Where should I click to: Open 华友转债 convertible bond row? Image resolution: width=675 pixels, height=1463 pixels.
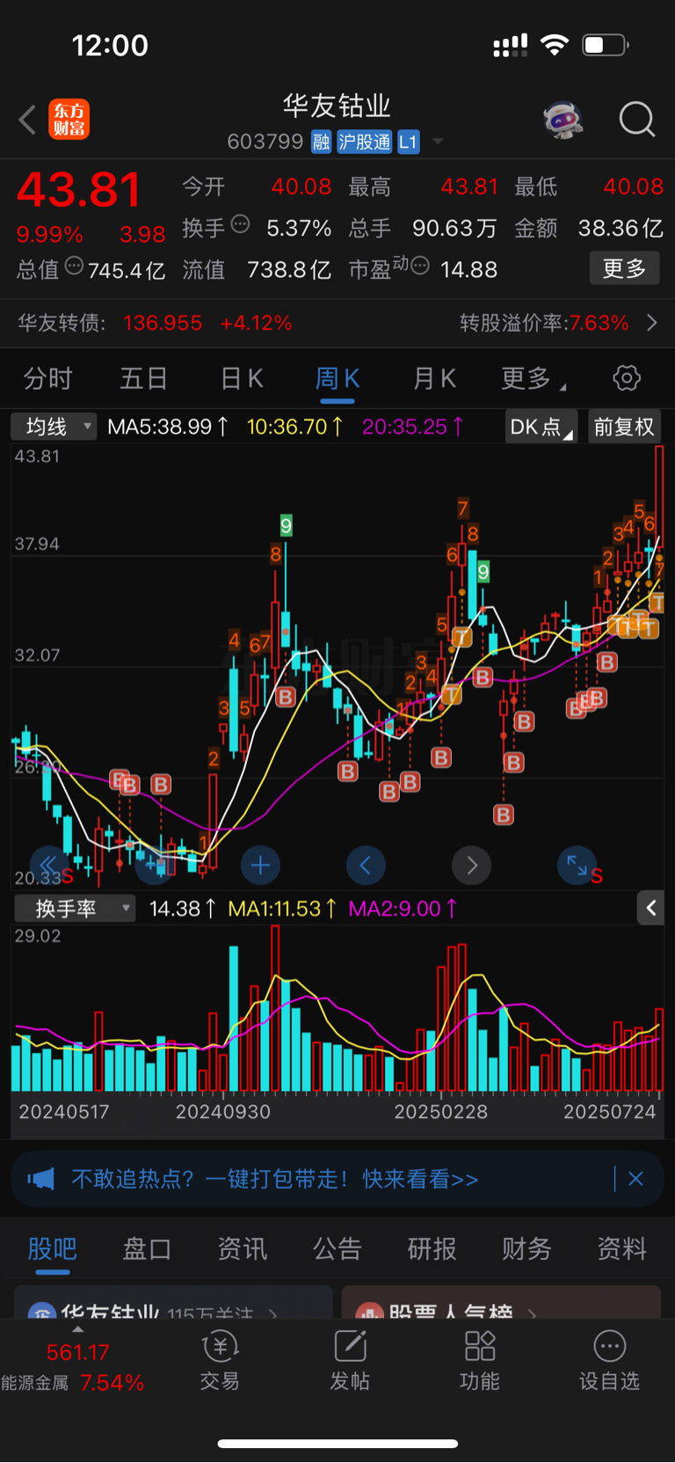337,323
